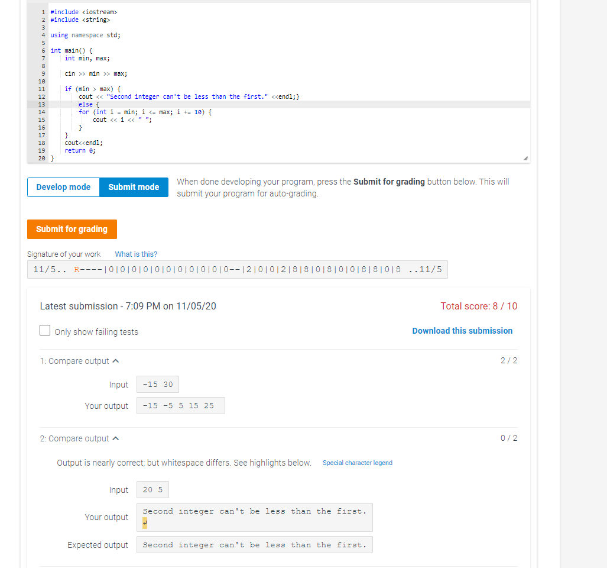Click the Input box showing "-15 30"
This screenshot has width=607, height=568.
(x=157, y=384)
